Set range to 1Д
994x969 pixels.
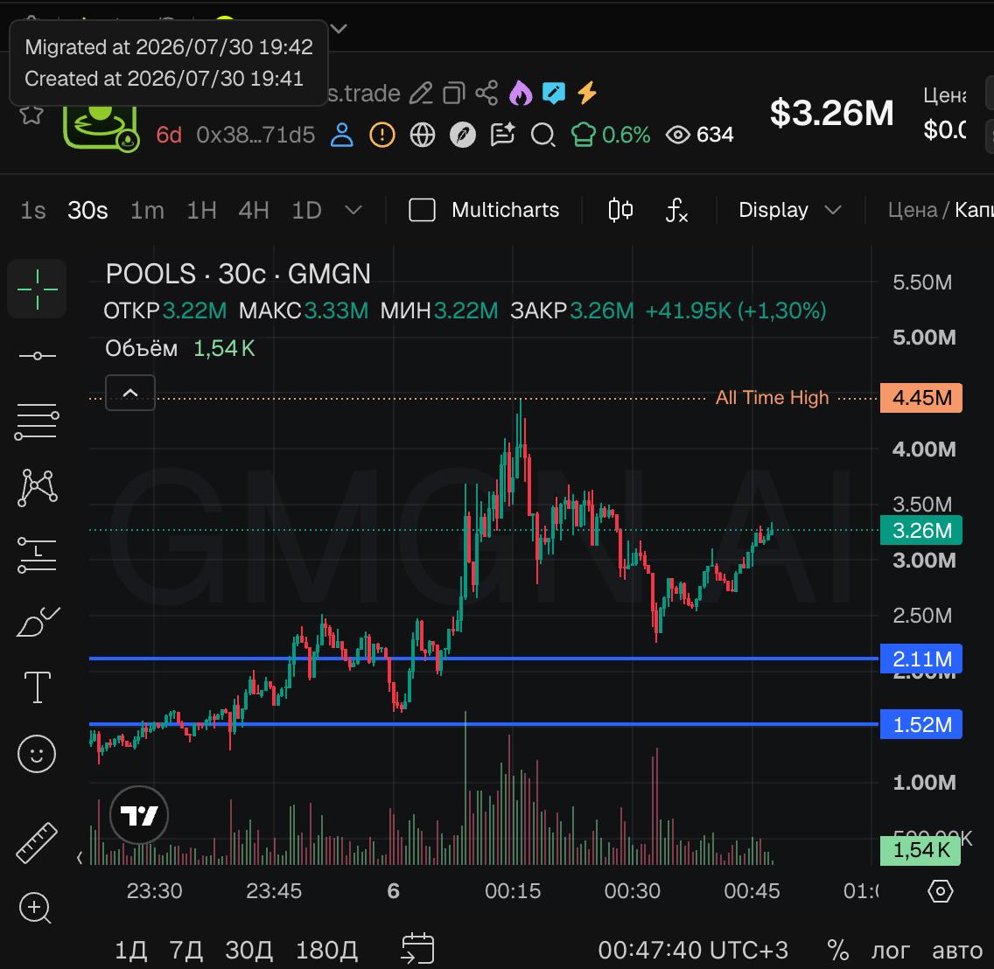point(130,950)
